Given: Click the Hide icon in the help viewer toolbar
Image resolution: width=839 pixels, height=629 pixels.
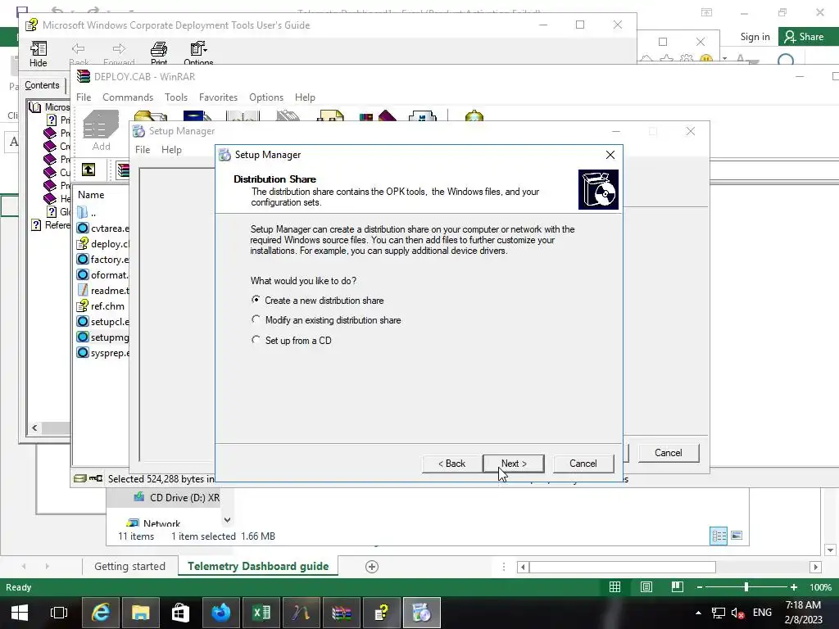Looking at the screenshot, I should coord(38,49).
